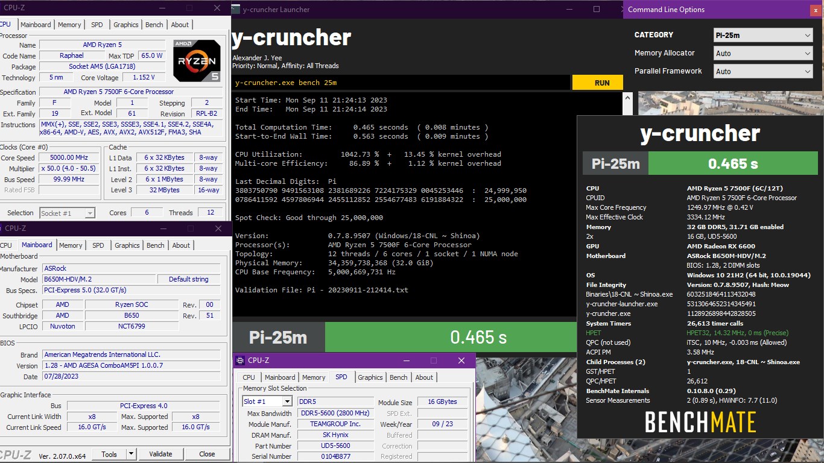824x463 pixels.
Task: Minimize the y-cruncher Launcher window
Action: coord(569,9)
